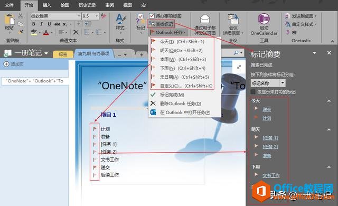This screenshot has height=206, width=338.
Task: Open the font color dropdown arrow
Action: click(52, 33)
